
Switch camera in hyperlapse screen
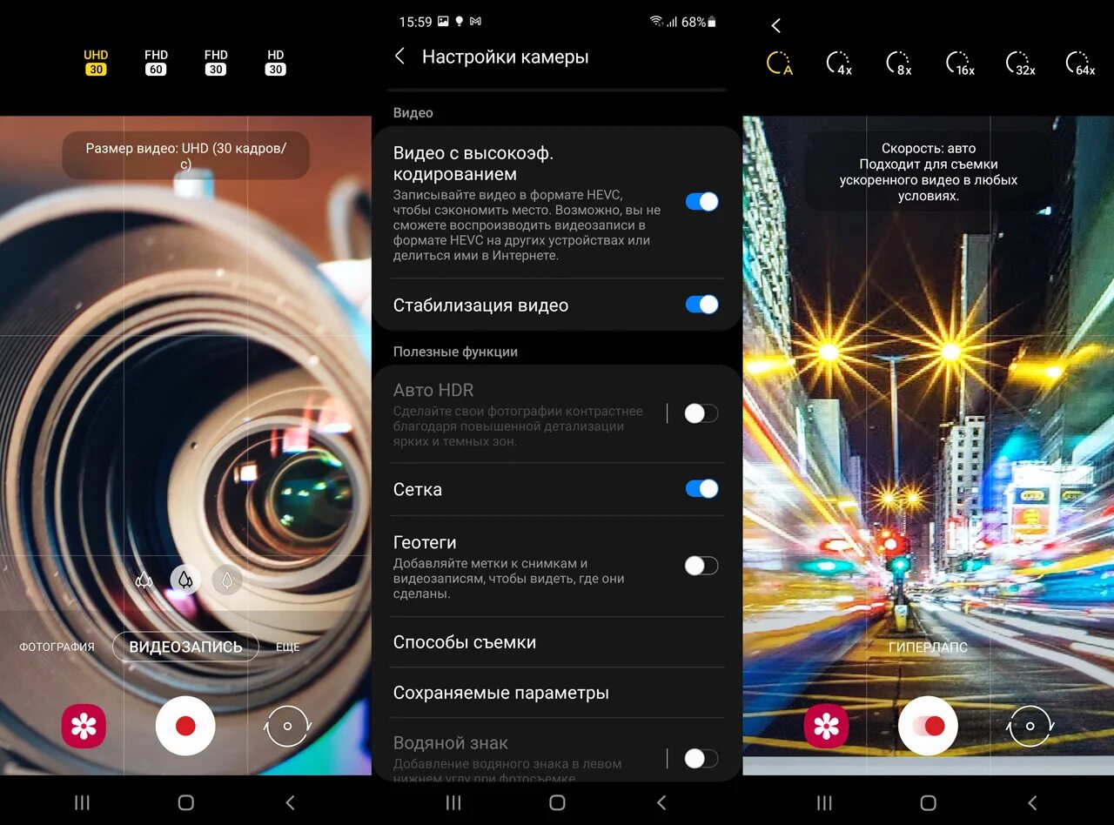point(1030,726)
